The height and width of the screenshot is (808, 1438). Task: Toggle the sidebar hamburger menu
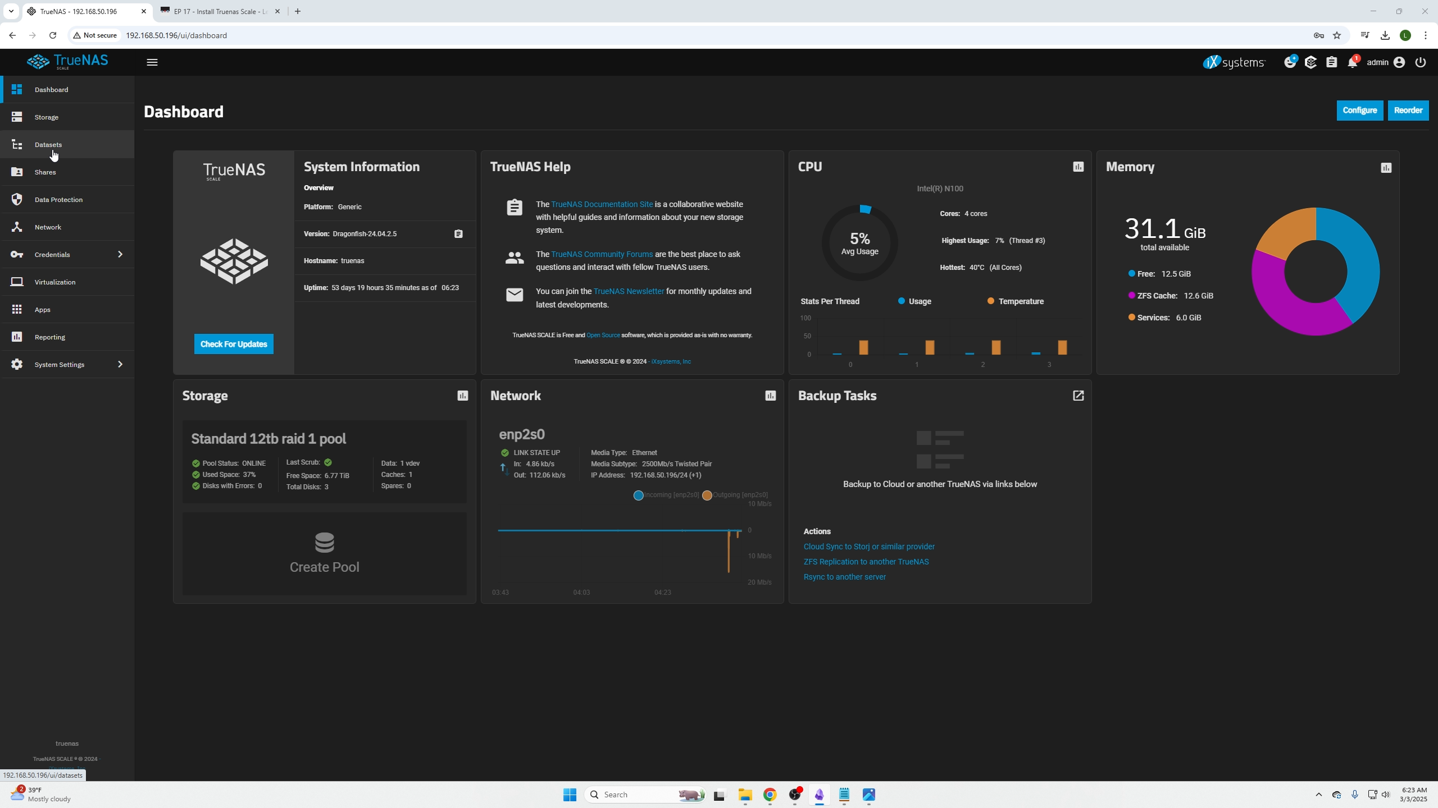(152, 62)
